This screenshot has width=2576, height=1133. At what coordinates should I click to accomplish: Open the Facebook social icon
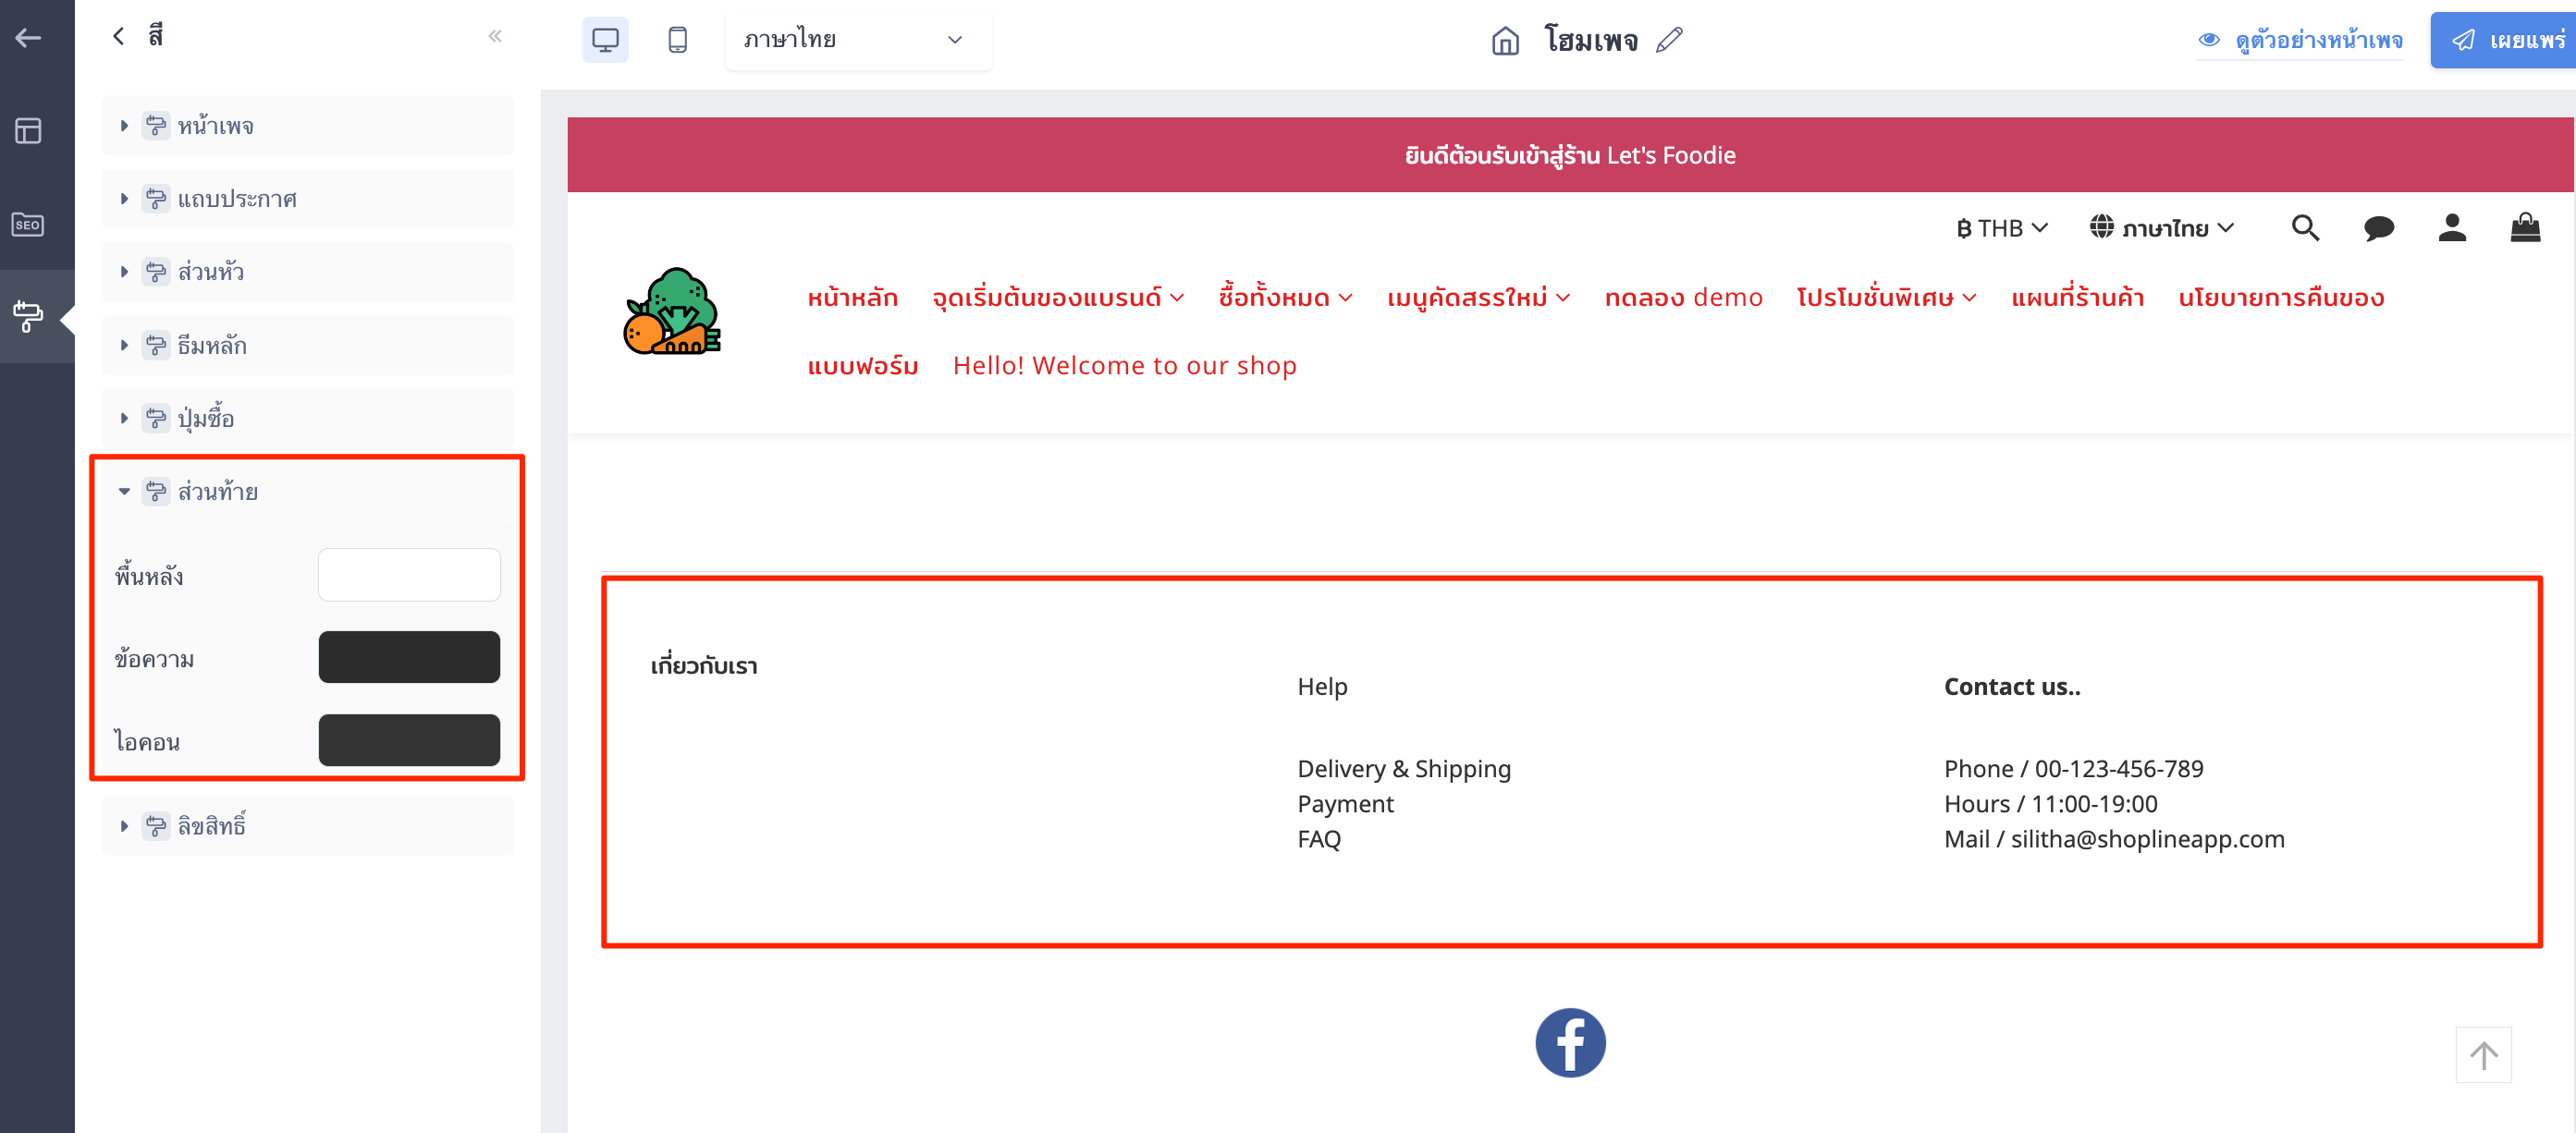pyautogui.click(x=1570, y=1042)
